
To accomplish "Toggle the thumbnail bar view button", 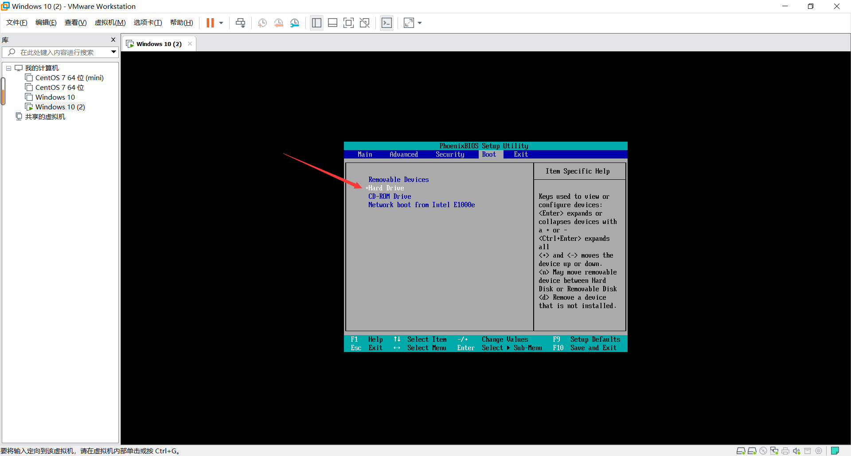I will [332, 23].
